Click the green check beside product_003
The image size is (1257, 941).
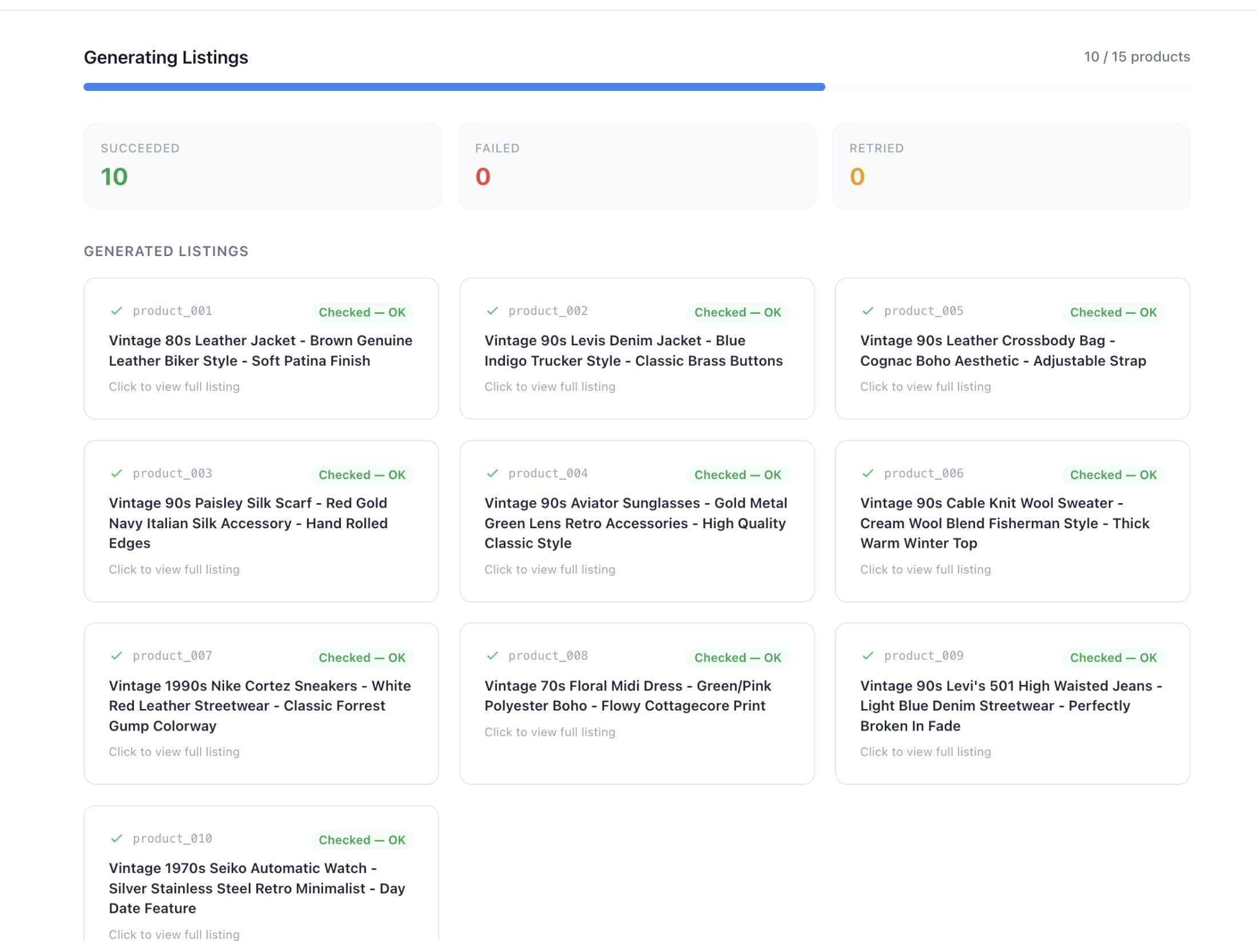[117, 473]
